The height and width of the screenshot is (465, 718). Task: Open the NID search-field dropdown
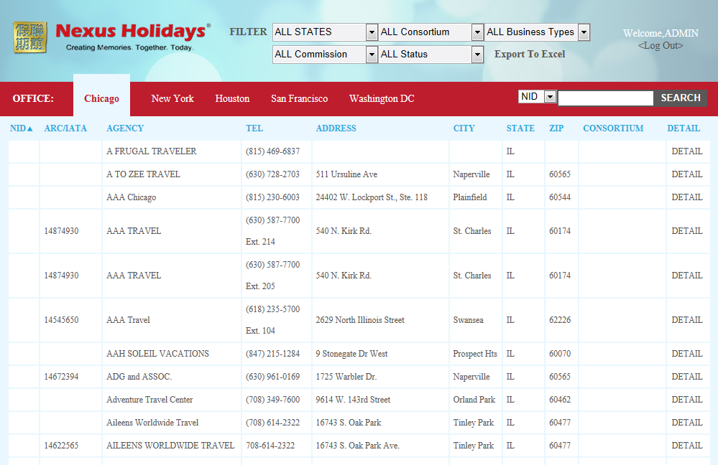(x=537, y=96)
